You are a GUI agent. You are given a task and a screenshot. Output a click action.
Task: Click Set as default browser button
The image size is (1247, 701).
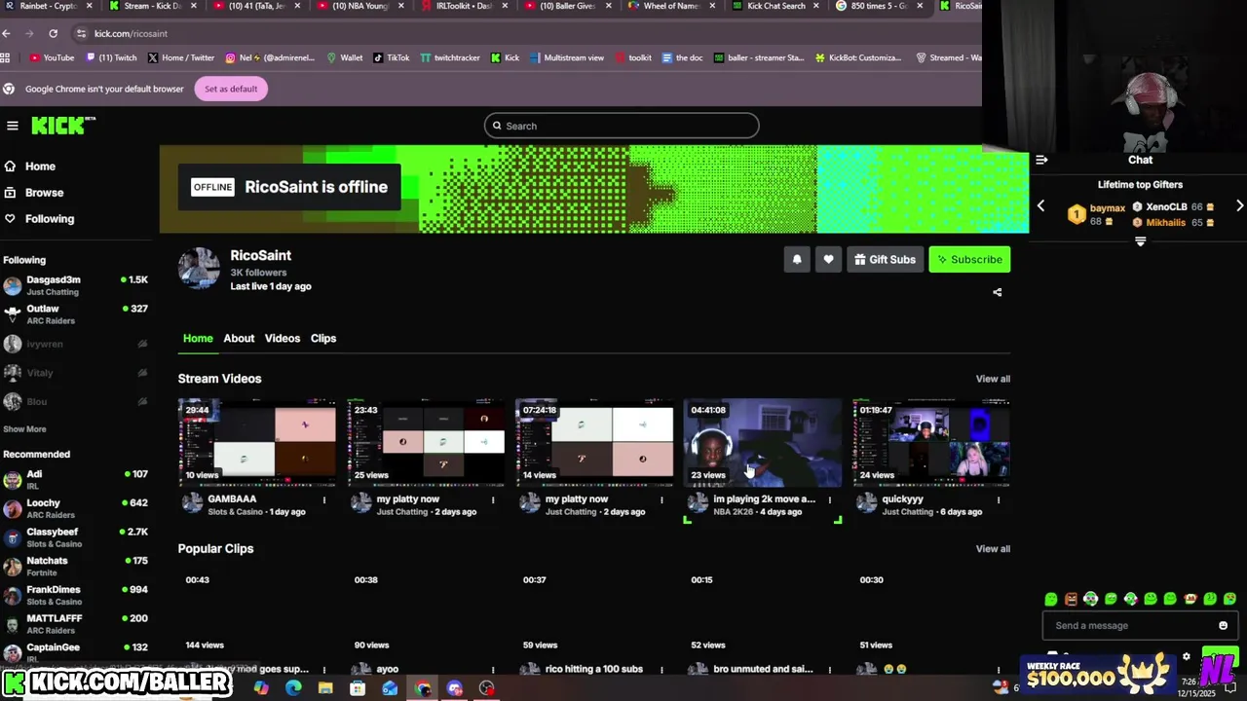click(231, 89)
